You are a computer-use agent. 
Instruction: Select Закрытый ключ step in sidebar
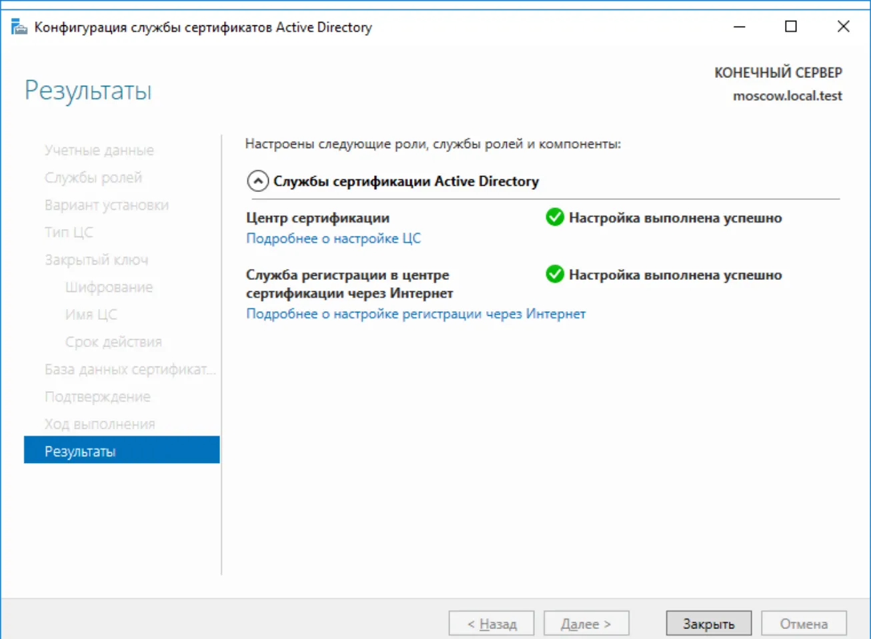[97, 260]
